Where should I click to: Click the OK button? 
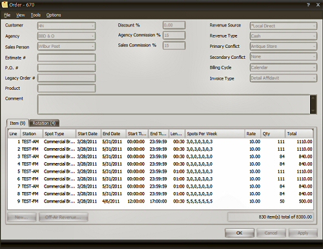(x=240, y=233)
